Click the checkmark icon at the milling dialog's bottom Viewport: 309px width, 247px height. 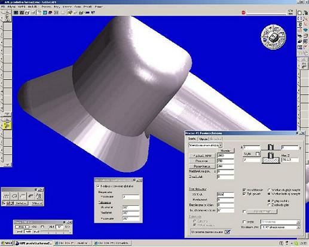228,232
